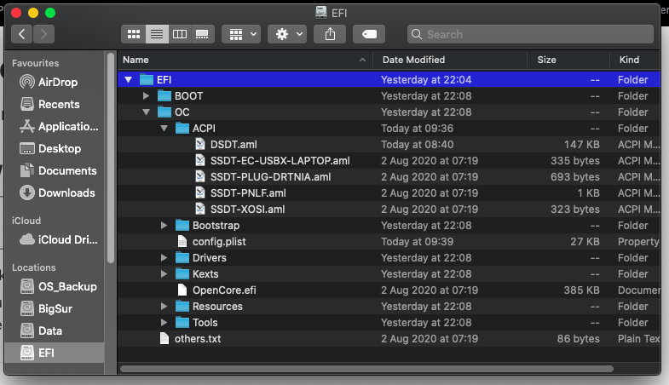Click the Bootstrap folder name
This screenshot has width=669, height=385.
pyautogui.click(x=216, y=226)
